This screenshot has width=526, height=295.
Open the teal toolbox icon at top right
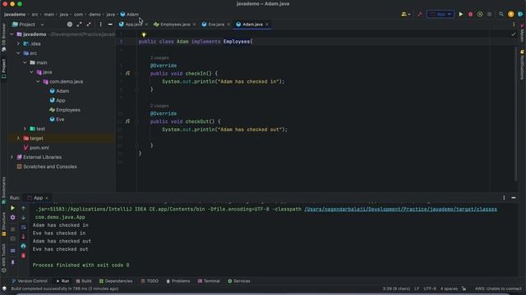[x=520, y=15]
